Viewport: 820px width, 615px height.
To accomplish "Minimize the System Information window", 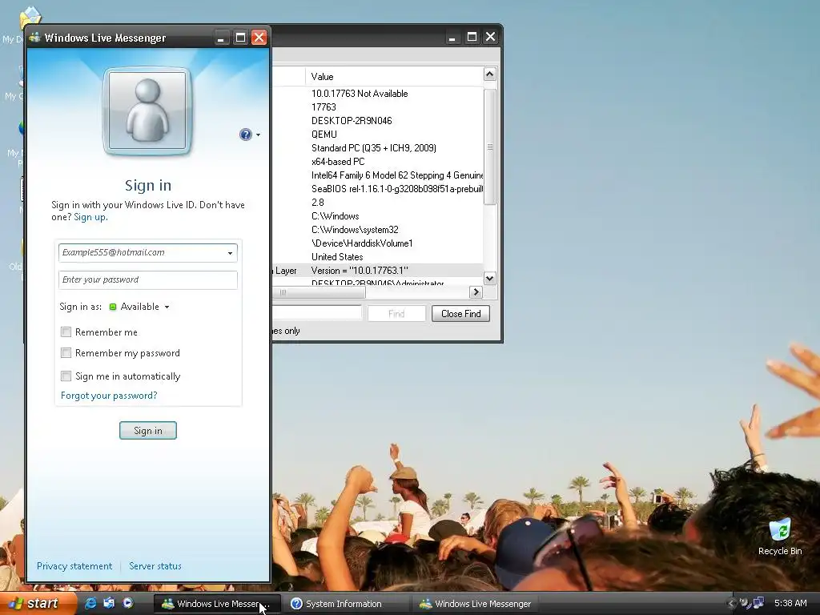I will [452, 37].
